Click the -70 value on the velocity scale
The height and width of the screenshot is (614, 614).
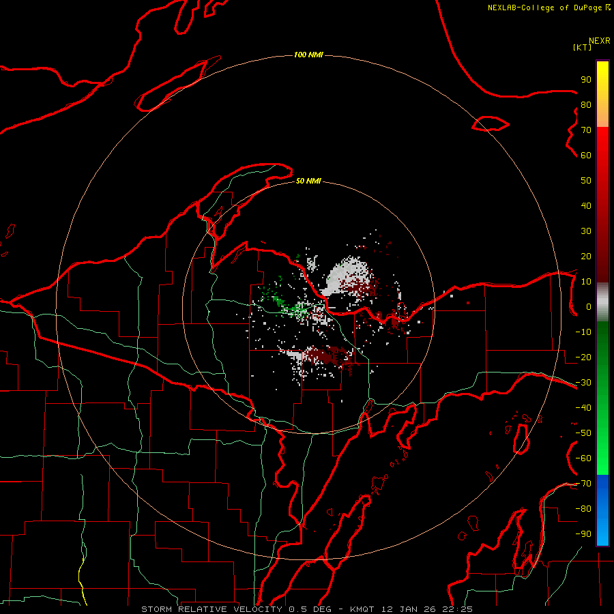tap(583, 484)
